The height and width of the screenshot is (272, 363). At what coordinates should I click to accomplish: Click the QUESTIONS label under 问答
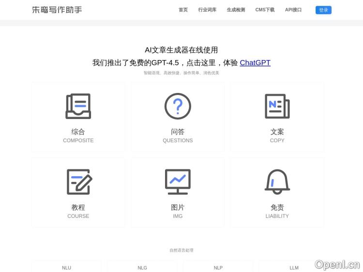point(178,140)
